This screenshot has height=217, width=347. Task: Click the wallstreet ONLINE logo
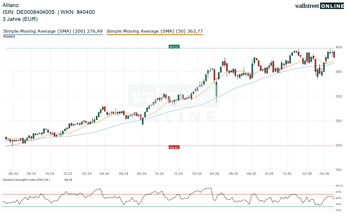[x=319, y=6]
